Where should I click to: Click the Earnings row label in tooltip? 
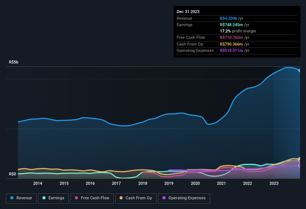click(x=184, y=25)
